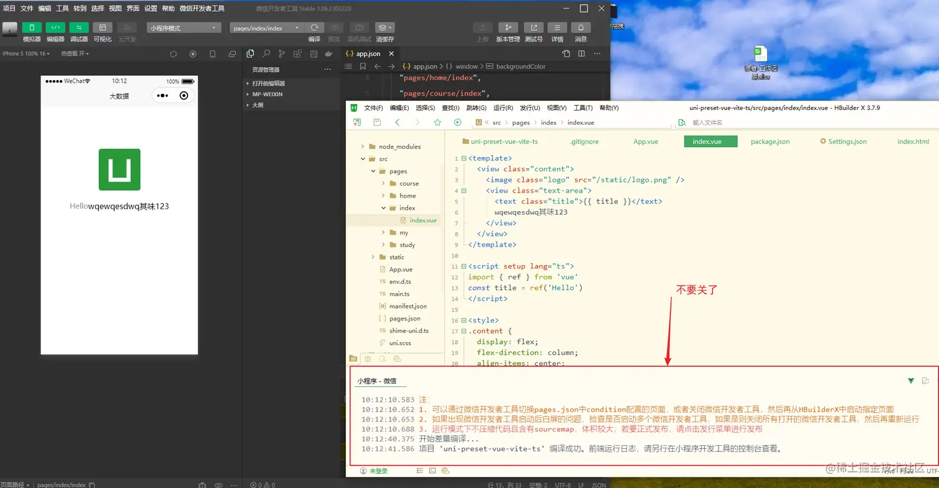Open the explorer files icon in DevTools
939x488 pixels.
(x=250, y=54)
